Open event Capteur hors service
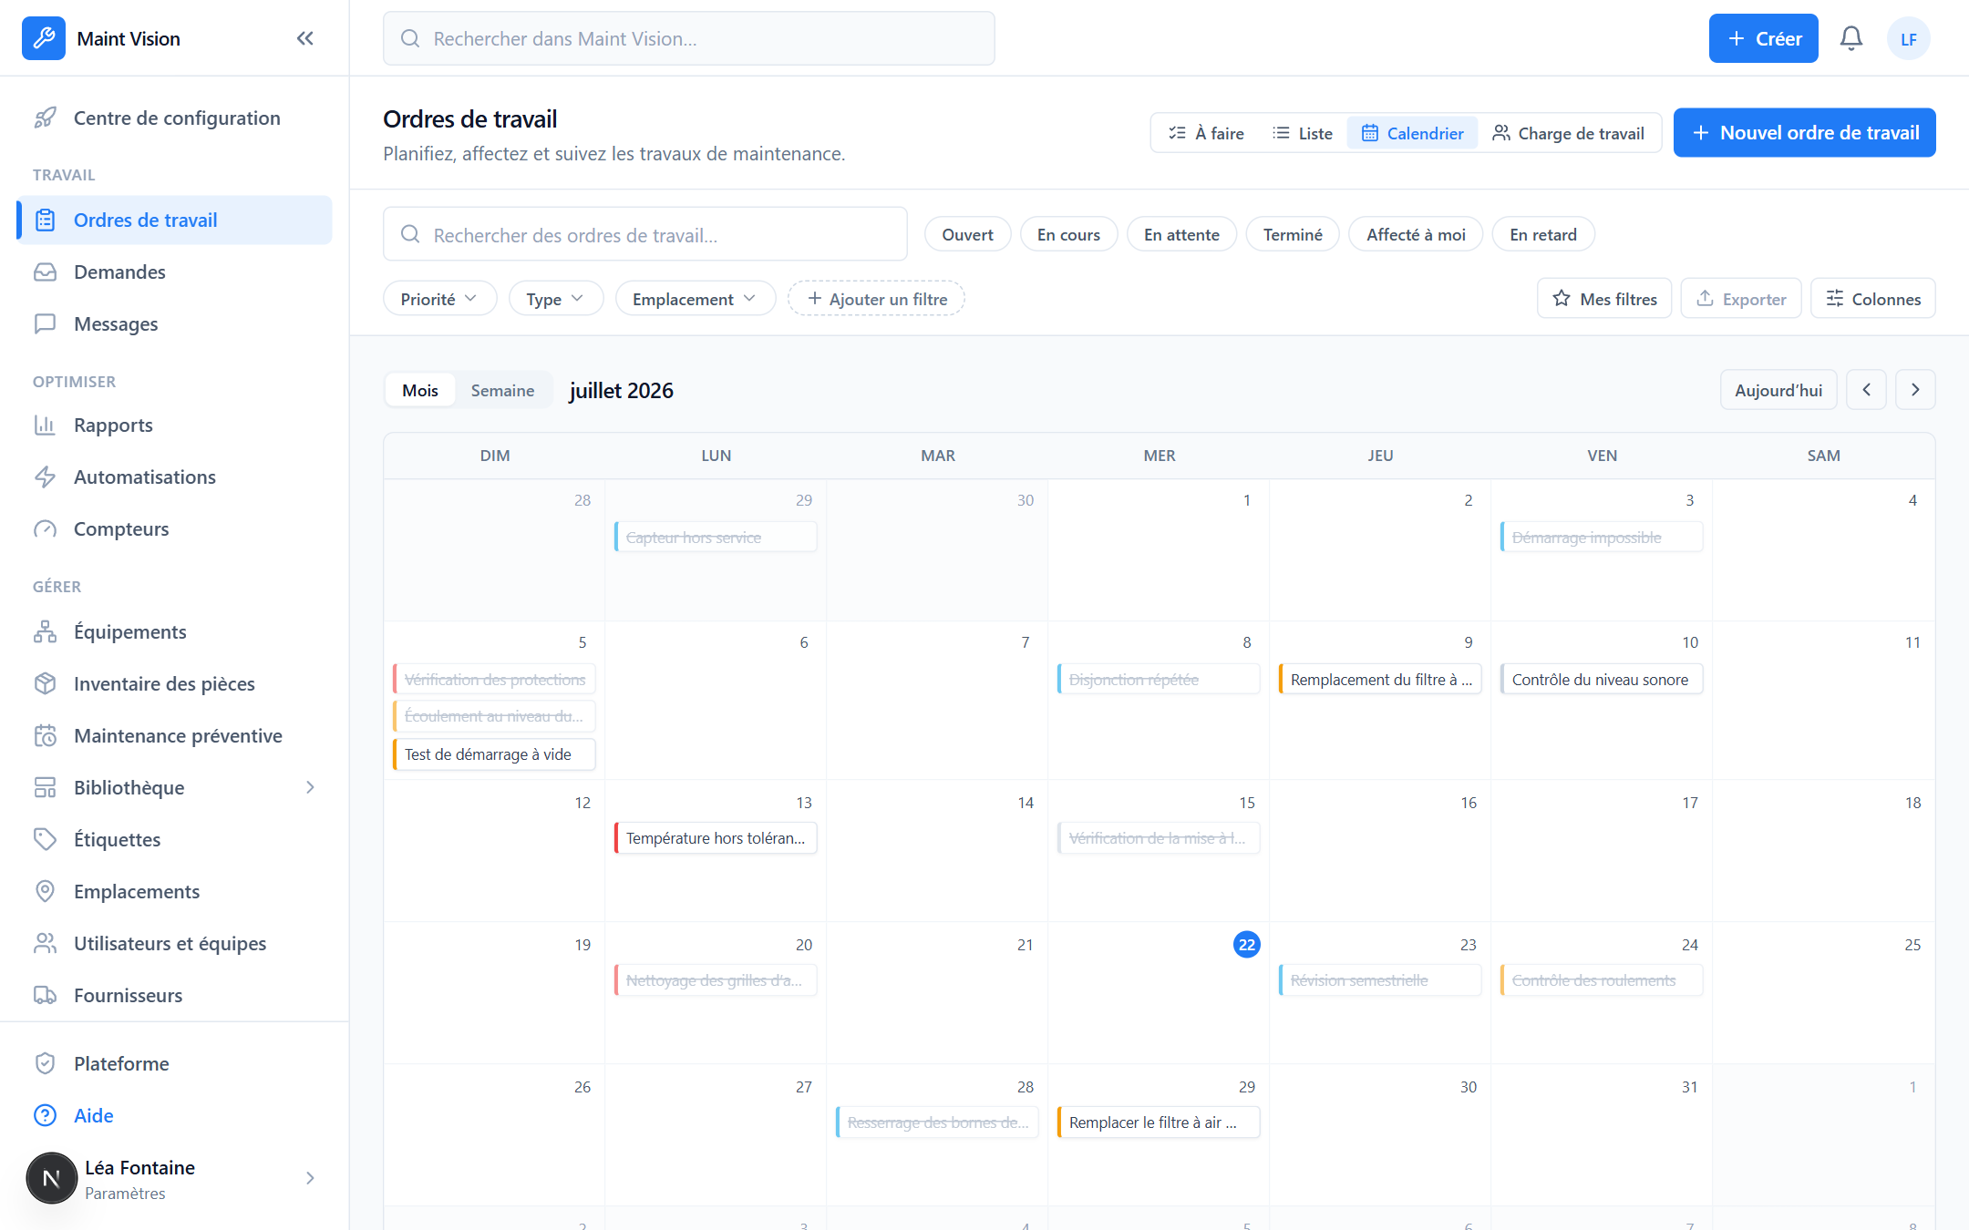The width and height of the screenshot is (1969, 1230). tap(716, 538)
